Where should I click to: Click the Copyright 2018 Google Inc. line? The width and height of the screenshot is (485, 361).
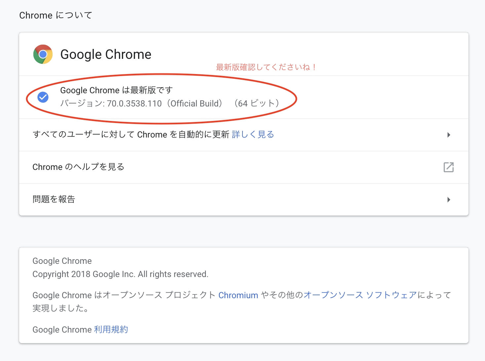(x=120, y=274)
